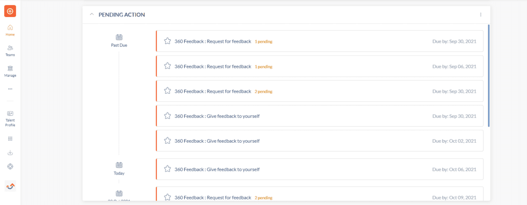
Task: Click the 'Today' timeline label
Action: (119, 174)
